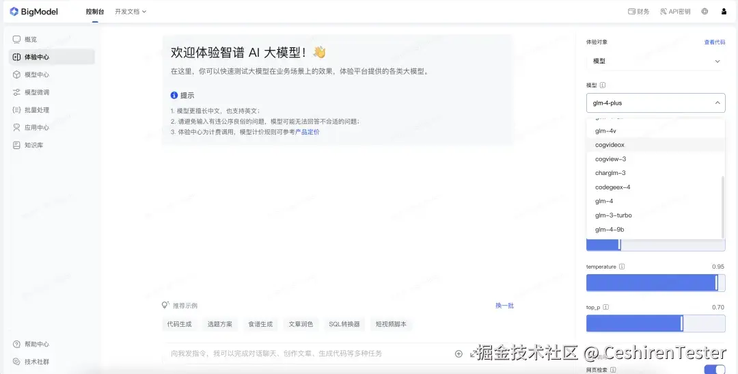The image size is (738, 374).
Task: Select the 短视频脚本 example chip
Action: [x=391, y=324]
